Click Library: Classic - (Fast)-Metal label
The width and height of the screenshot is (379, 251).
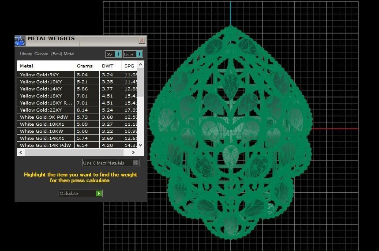47,54
